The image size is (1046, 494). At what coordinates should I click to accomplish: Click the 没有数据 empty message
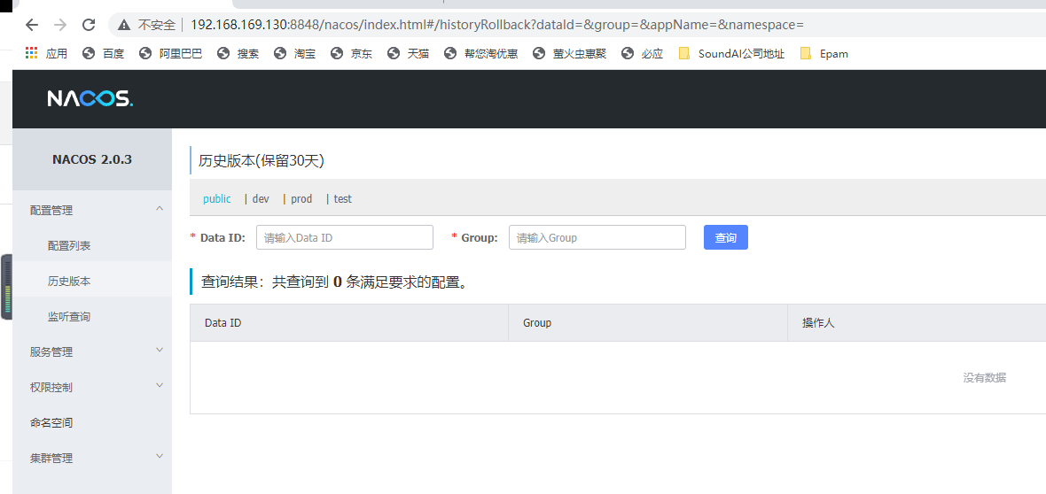[x=985, y=378]
